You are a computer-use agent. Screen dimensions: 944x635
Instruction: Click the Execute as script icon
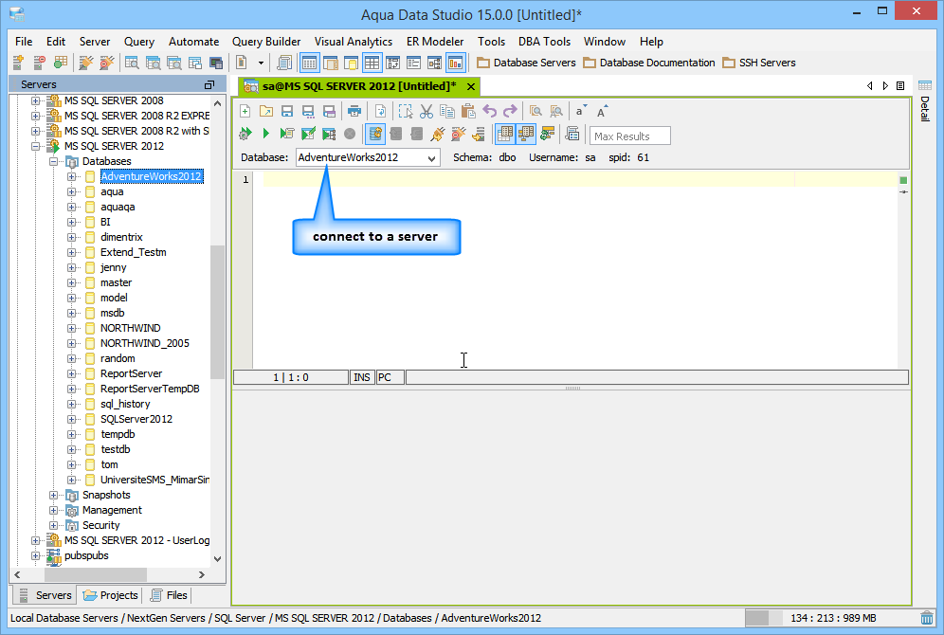tap(286, 134)
